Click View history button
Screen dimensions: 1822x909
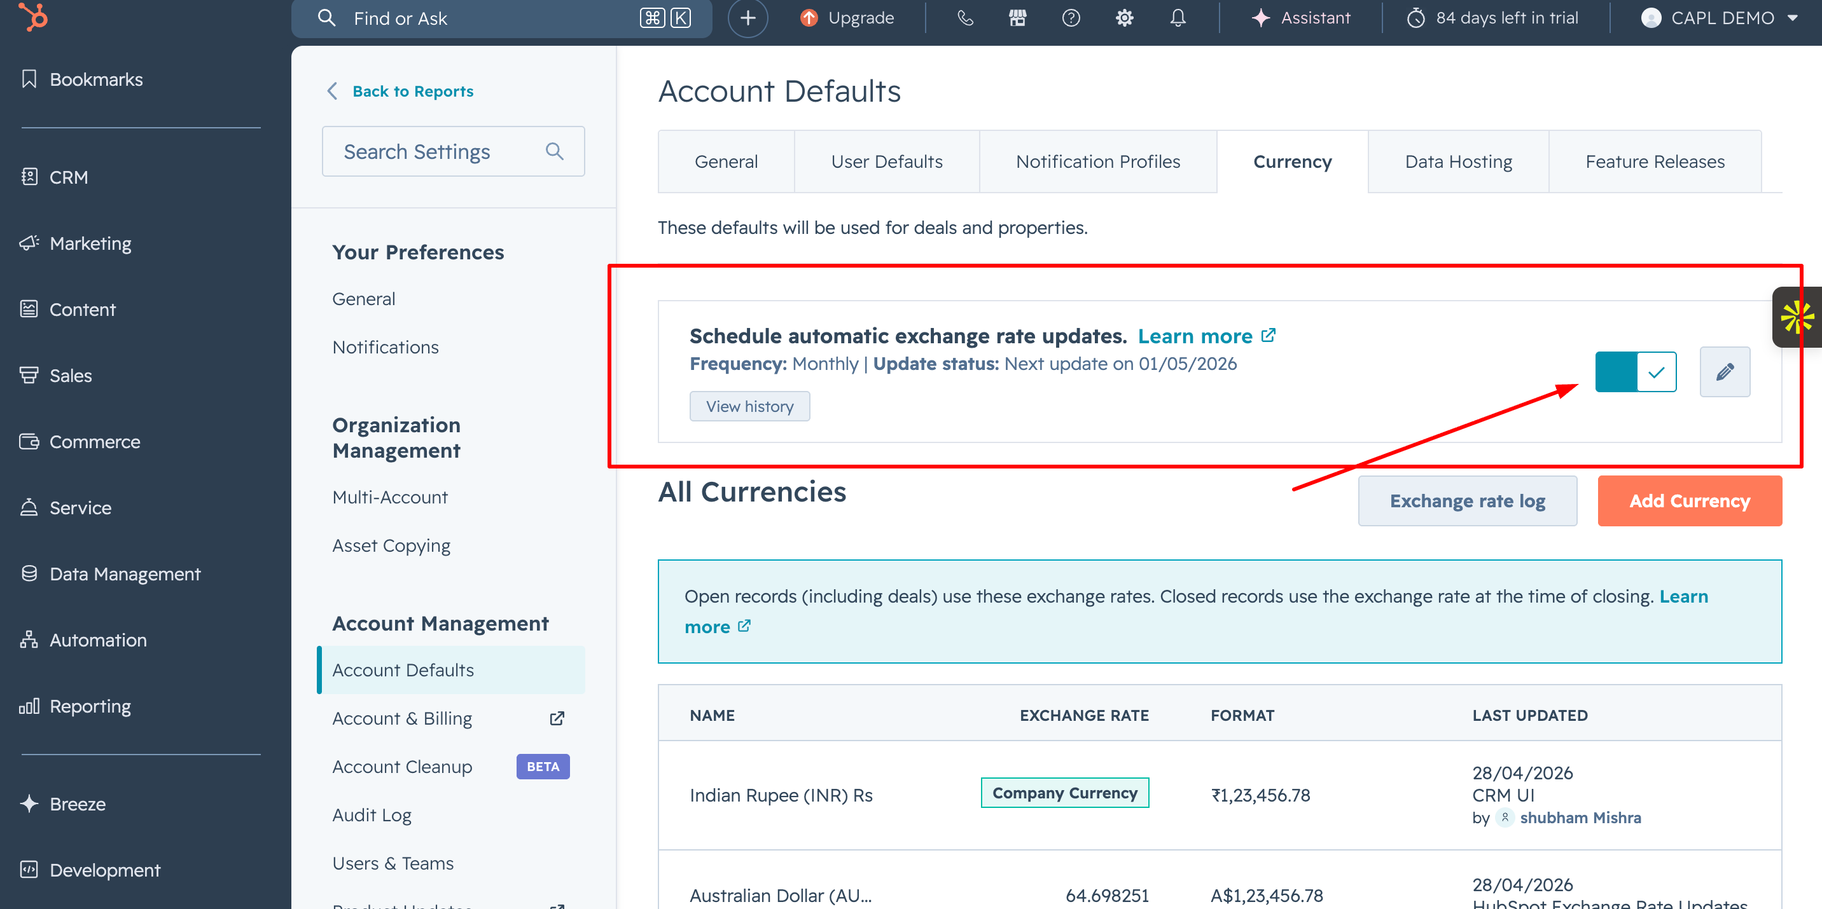(x=749, y=406)
